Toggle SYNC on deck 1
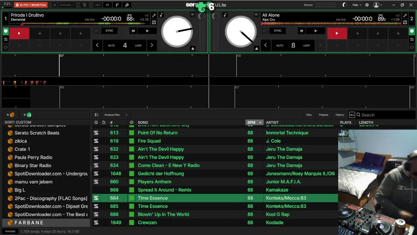The image size is (417, 235). click(109, 31)
